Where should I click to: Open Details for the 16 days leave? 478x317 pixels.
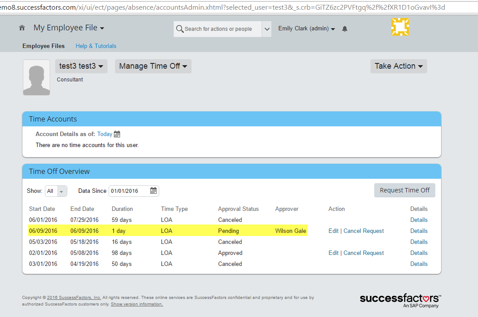(x=419, y=242)
